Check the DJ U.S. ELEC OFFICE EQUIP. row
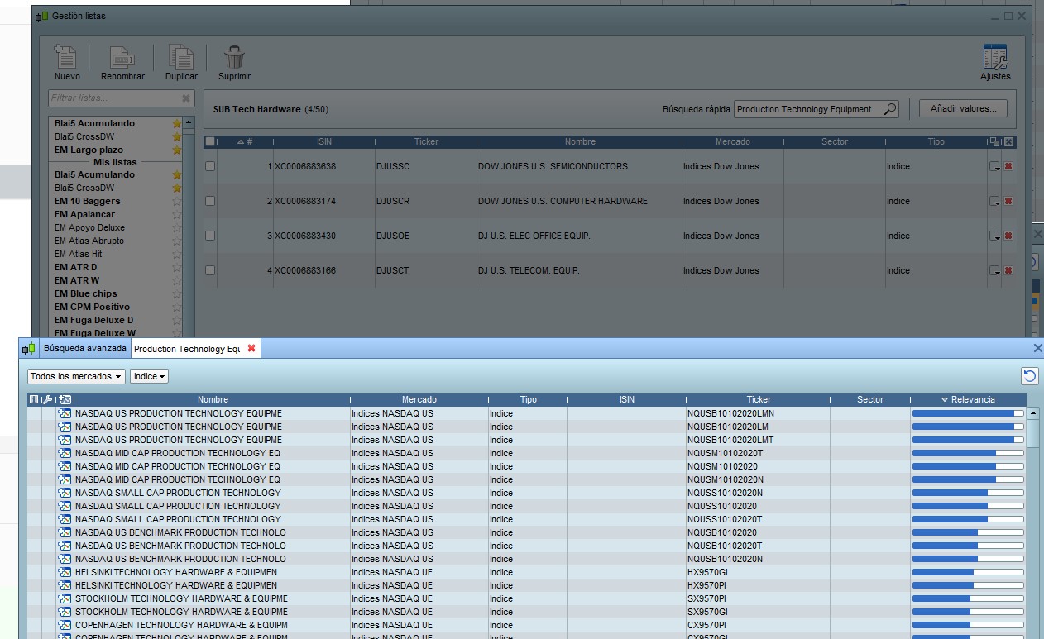Viewport: 1044px width, 639px height. (210, 236)
